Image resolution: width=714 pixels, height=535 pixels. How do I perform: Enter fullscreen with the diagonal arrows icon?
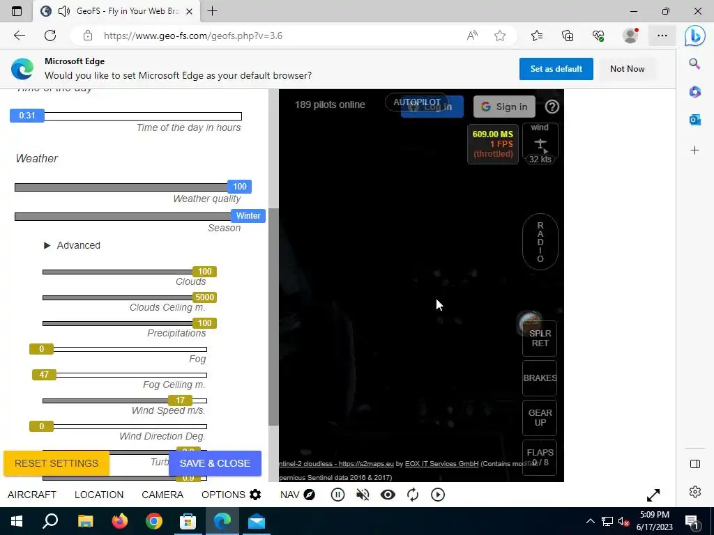pos(653,495)
